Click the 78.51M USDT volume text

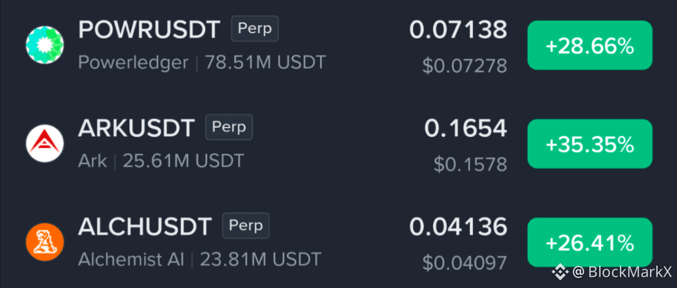click(265, 63)
